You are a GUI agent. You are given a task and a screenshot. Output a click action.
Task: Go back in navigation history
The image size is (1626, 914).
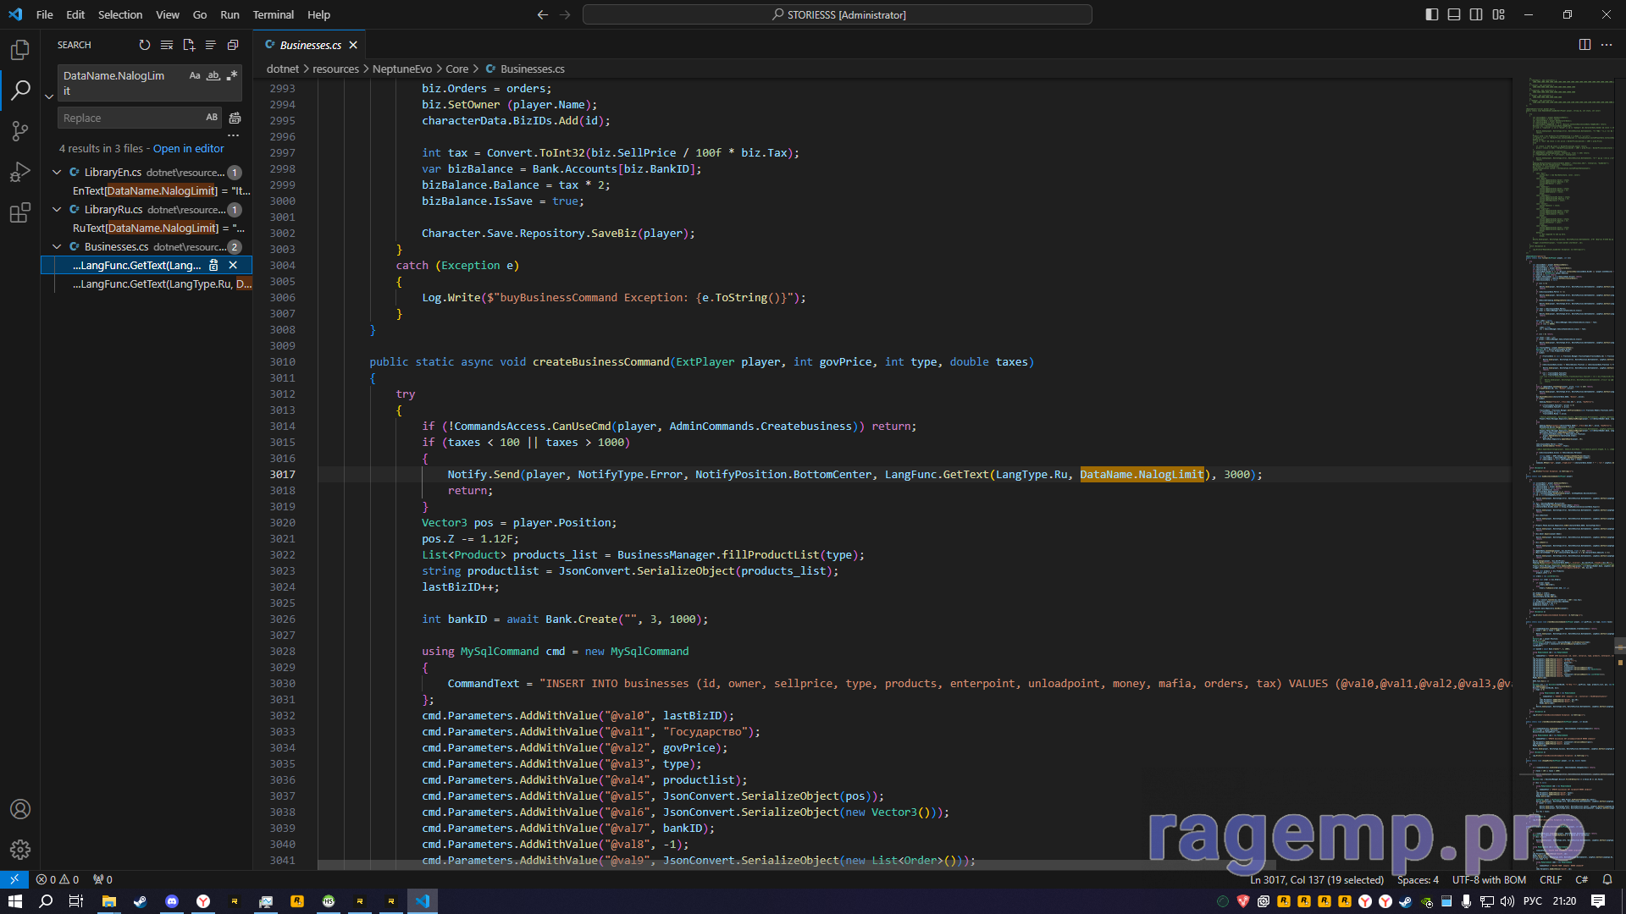pyautogui.click(x=543, y=14)
